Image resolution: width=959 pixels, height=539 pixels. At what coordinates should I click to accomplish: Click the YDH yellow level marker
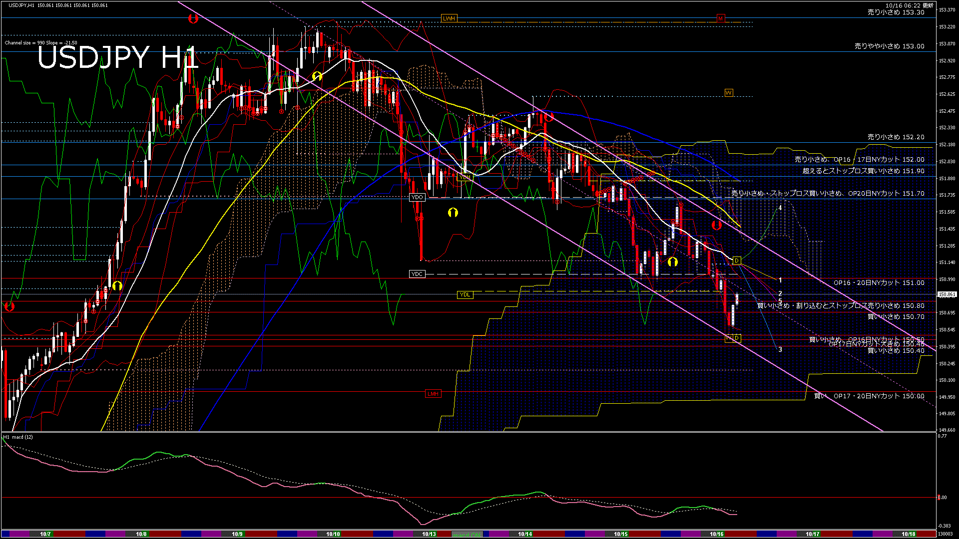pos(465,177)
